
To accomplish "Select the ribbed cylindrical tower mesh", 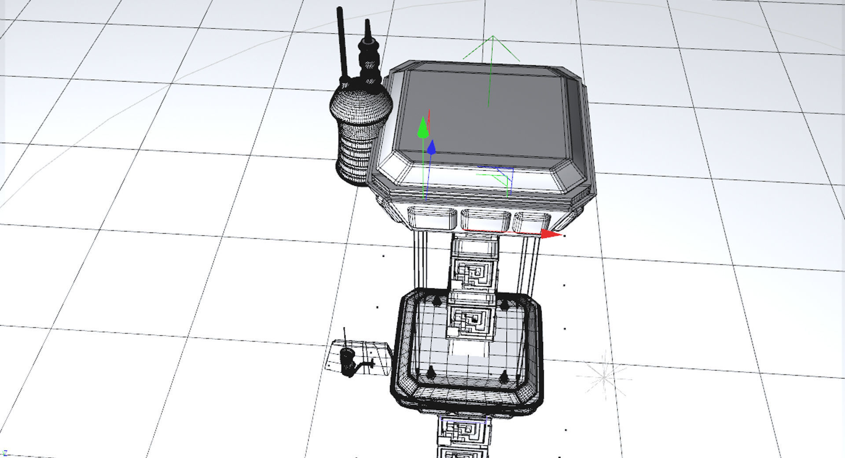I will coord(360,132).
